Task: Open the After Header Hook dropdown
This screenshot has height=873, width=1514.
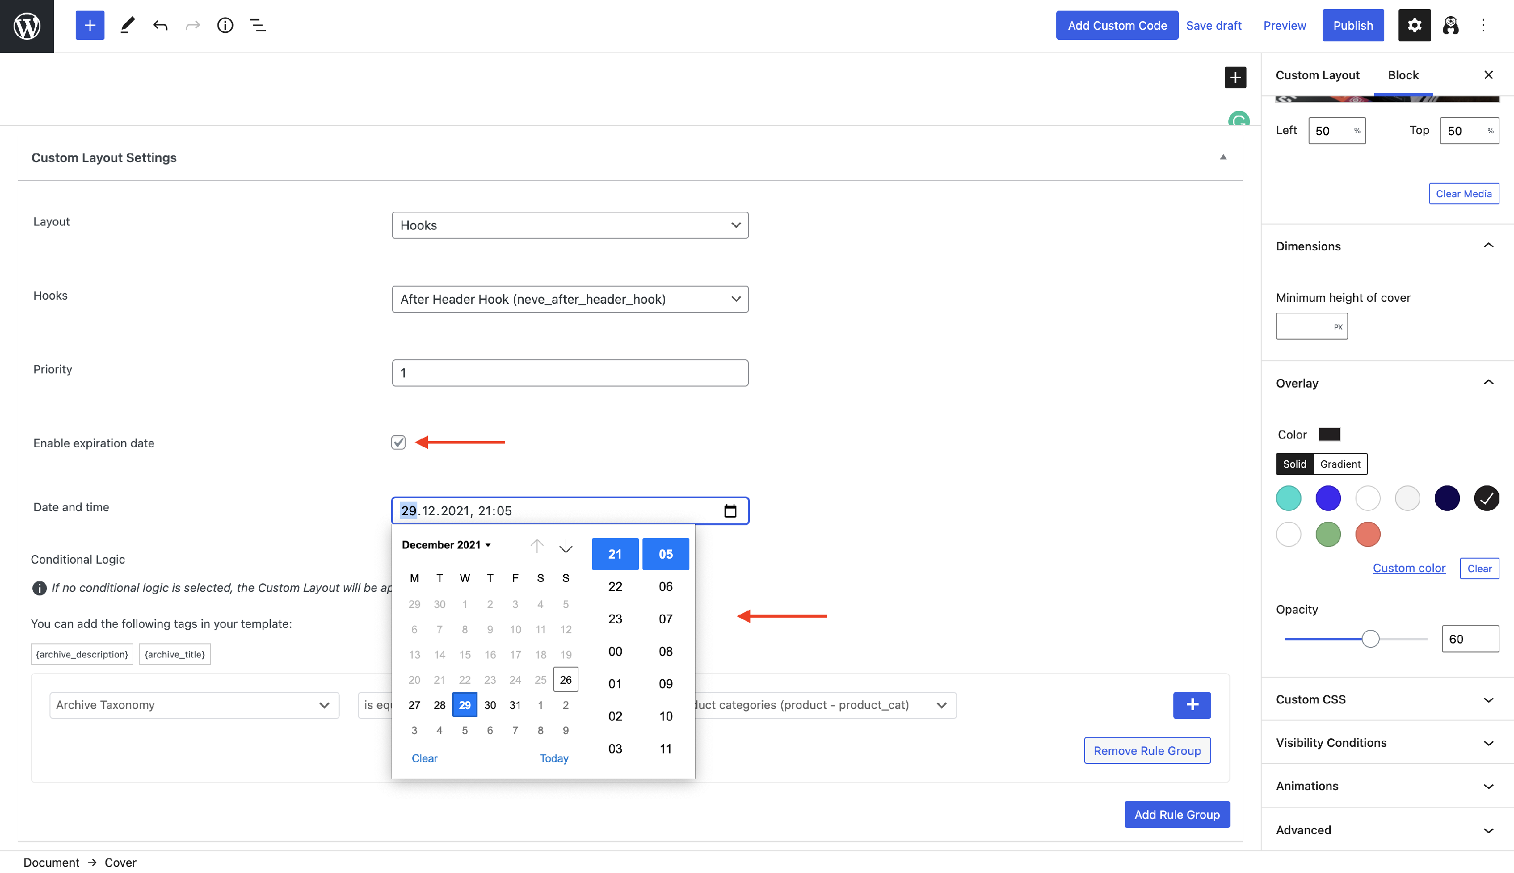Action: [x=570, y=299]
